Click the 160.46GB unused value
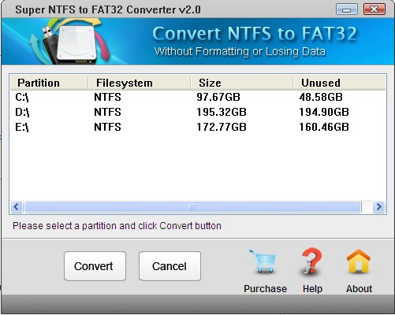The height and width of the screenshot is (315, 395). click(x=324, y=128)
